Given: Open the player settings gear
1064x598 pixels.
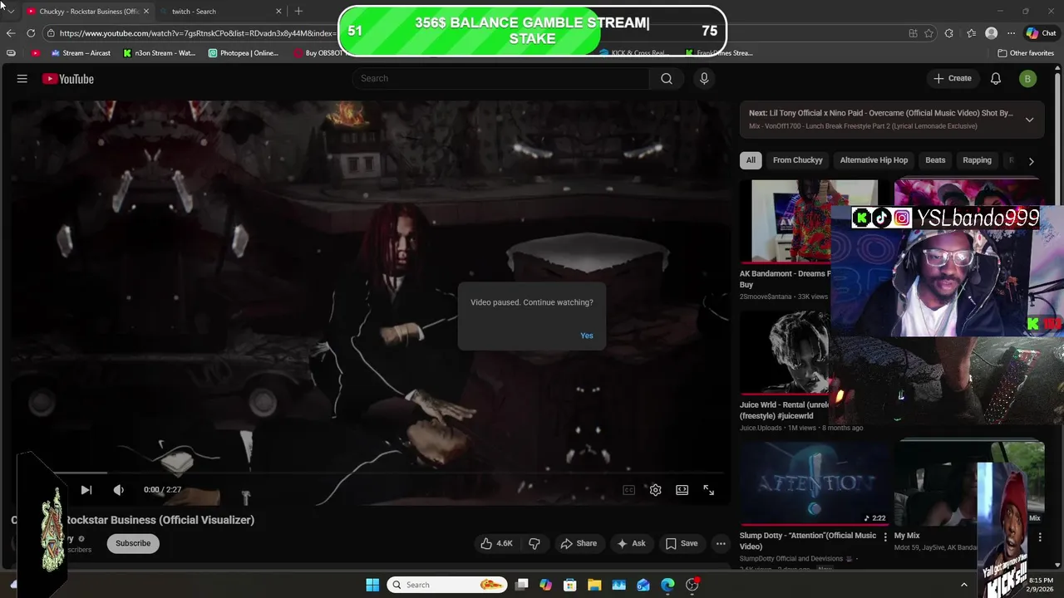Looking at the screenshot, I should tap(656, 490).
